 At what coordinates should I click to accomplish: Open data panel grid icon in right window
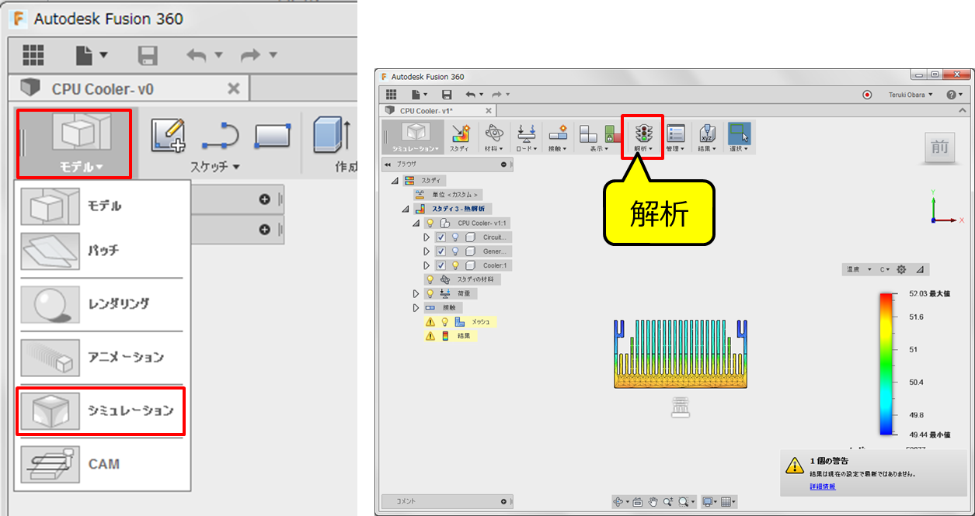click(391, 94)
